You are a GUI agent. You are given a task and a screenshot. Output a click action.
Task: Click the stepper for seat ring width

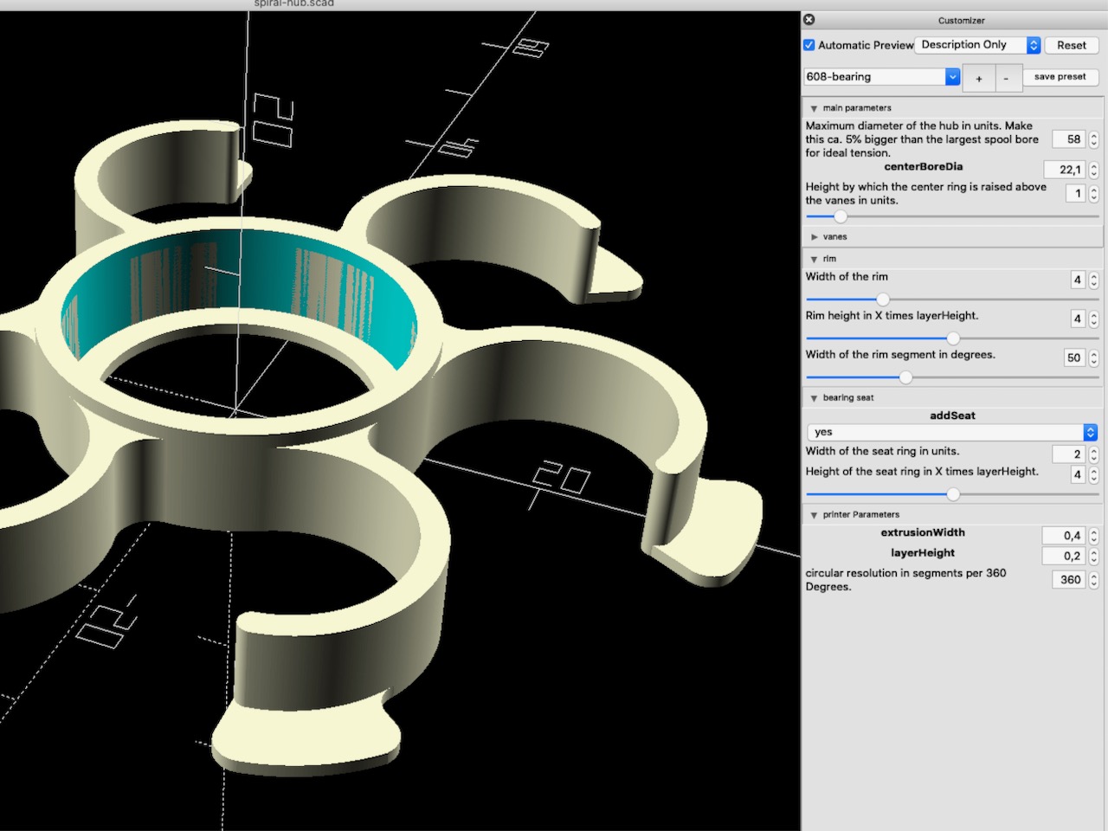[1093, 454]
